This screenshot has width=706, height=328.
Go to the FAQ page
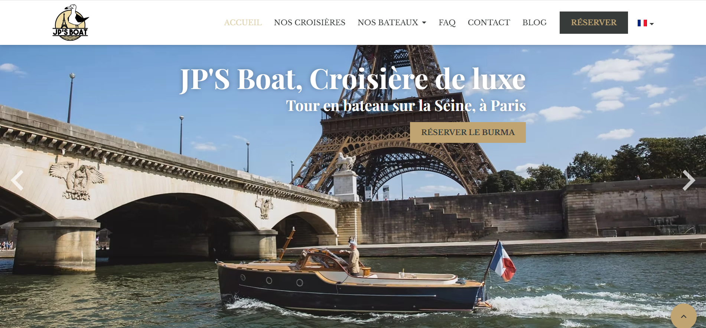[x=447, y=23]
